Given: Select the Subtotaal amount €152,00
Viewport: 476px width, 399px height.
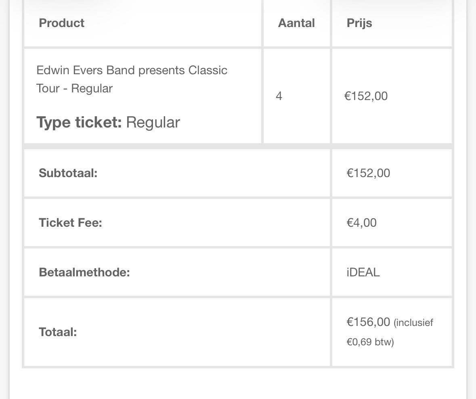Looking at the screenshot, I should (368, 173).
